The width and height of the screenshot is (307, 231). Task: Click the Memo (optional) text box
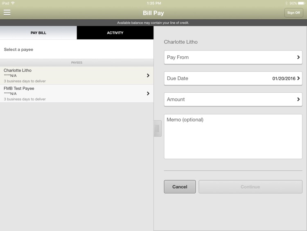point(233,137)
